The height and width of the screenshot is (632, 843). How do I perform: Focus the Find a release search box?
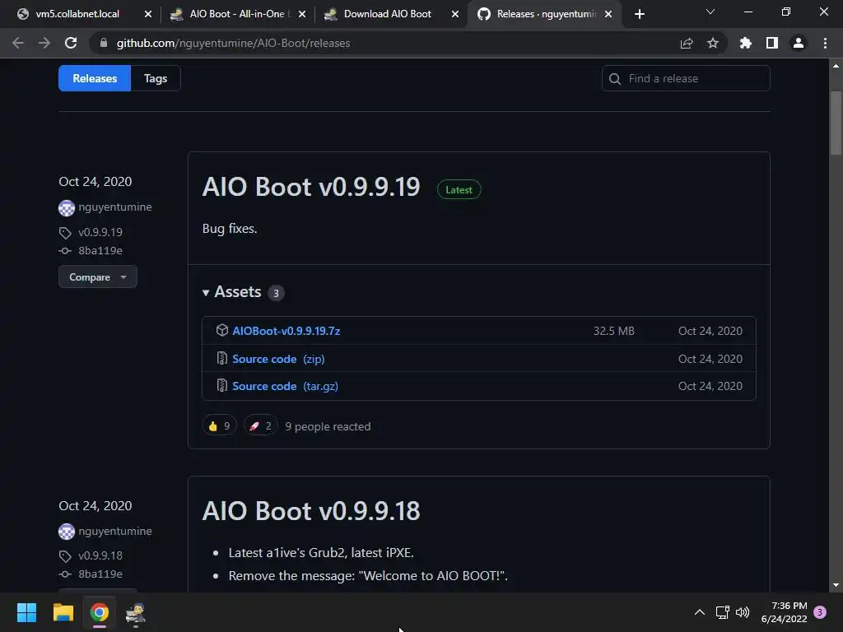[x=686, y=78]
